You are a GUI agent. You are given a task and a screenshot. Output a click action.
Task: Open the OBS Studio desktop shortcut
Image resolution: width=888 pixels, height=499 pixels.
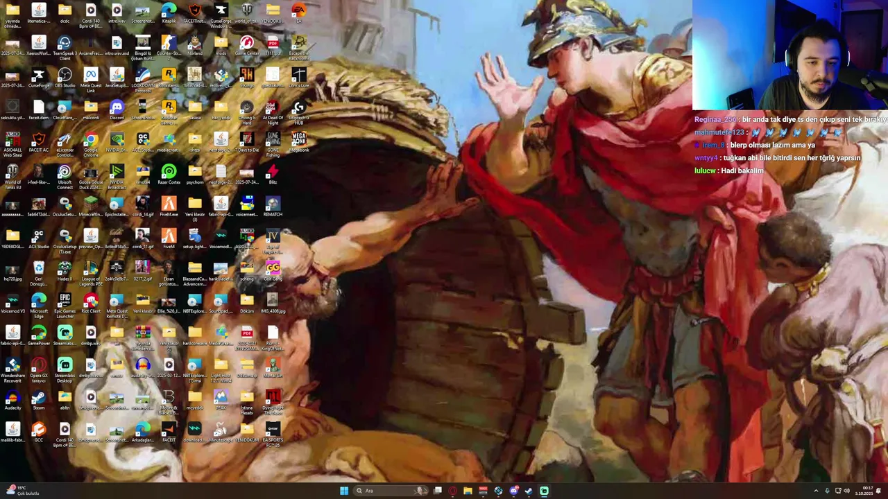(65, 78)
